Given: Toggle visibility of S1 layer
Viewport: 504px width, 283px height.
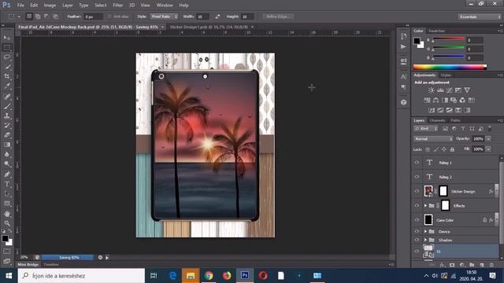Looking at the screenshot, I should pos(417,252).
